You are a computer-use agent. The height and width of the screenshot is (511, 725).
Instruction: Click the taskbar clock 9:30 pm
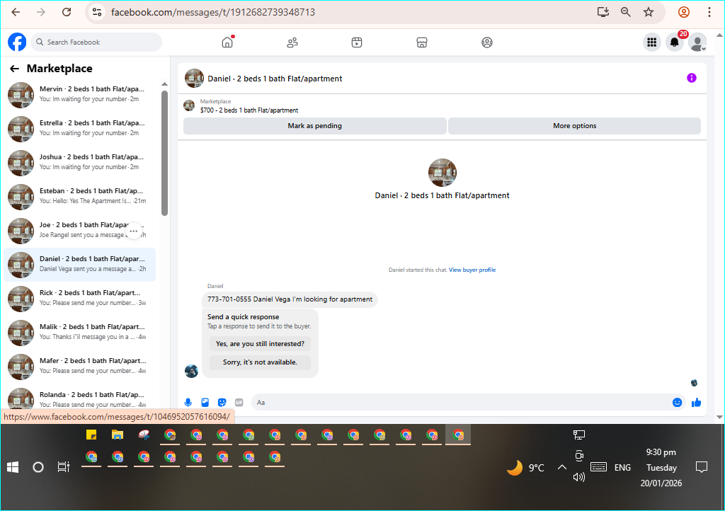pyautogui.click(x=661, y=452)
